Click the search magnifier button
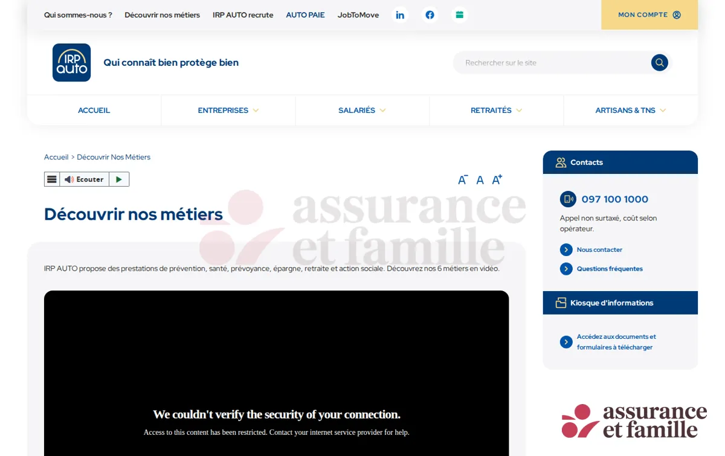725x456 pixels. (x=659, y=63)
